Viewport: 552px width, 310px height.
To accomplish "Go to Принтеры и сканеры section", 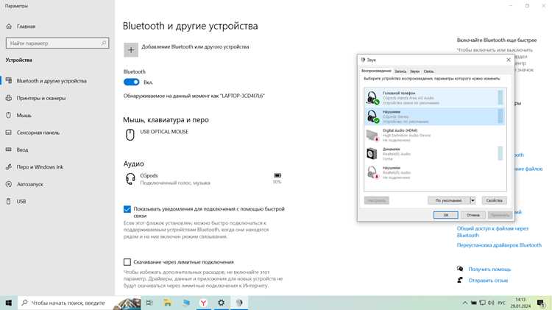I will point(40,98).
